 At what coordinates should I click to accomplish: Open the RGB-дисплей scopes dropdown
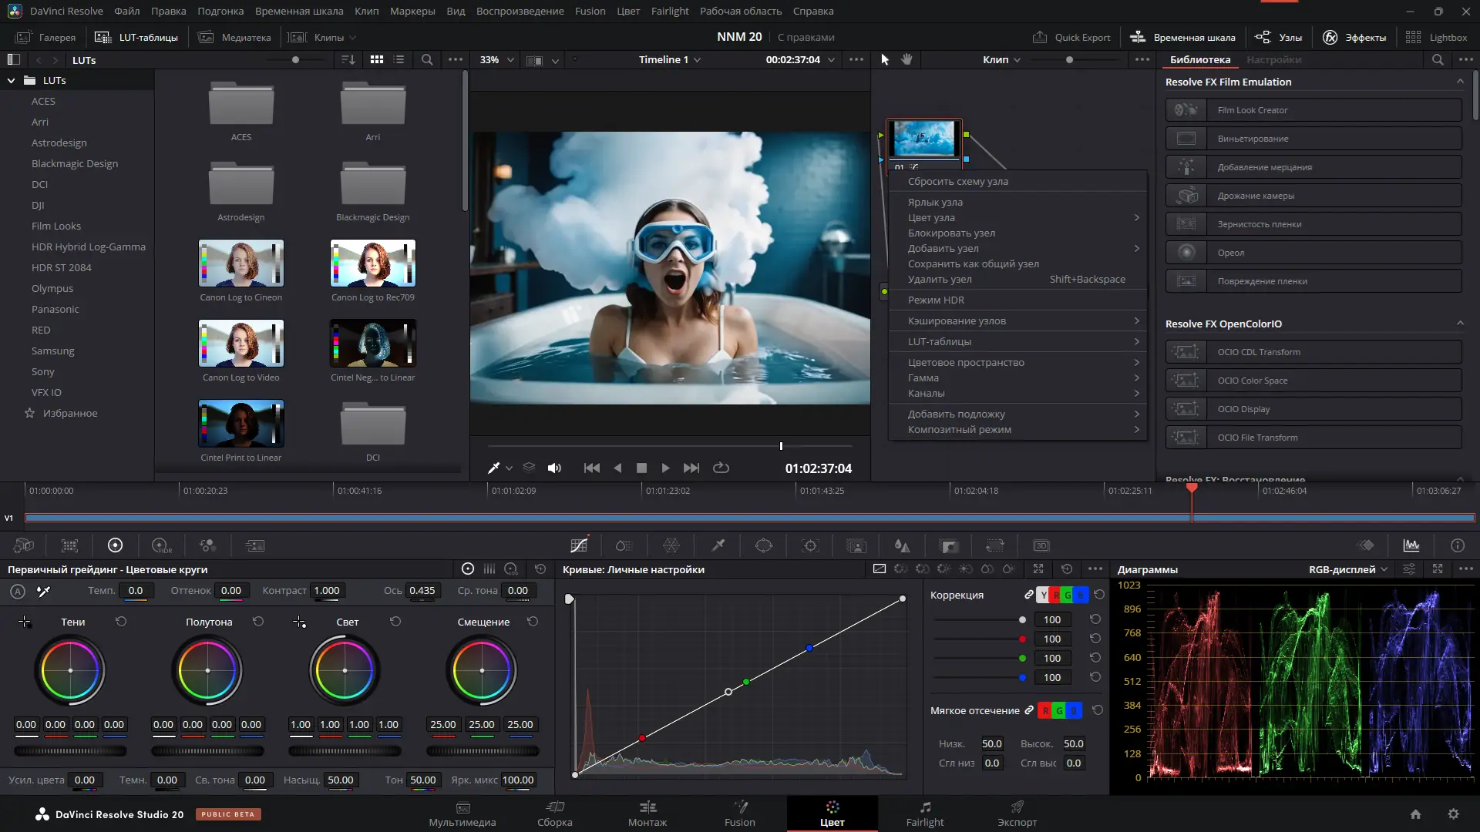point(1347,569)
